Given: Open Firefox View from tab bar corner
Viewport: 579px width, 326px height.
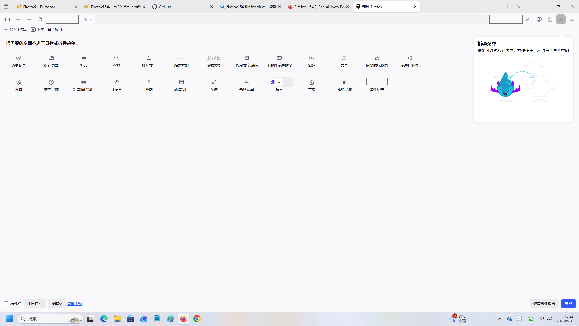Looking at the screenshot, I should [6, 7].
